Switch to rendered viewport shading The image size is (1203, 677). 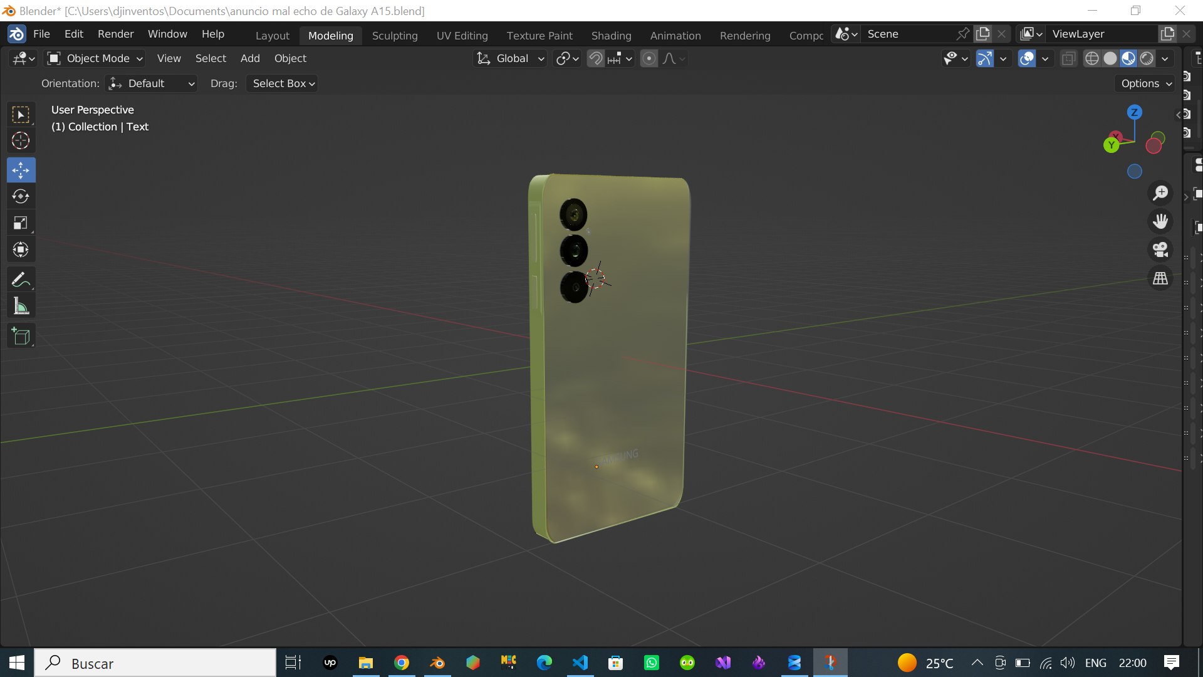click(1147, 58)
